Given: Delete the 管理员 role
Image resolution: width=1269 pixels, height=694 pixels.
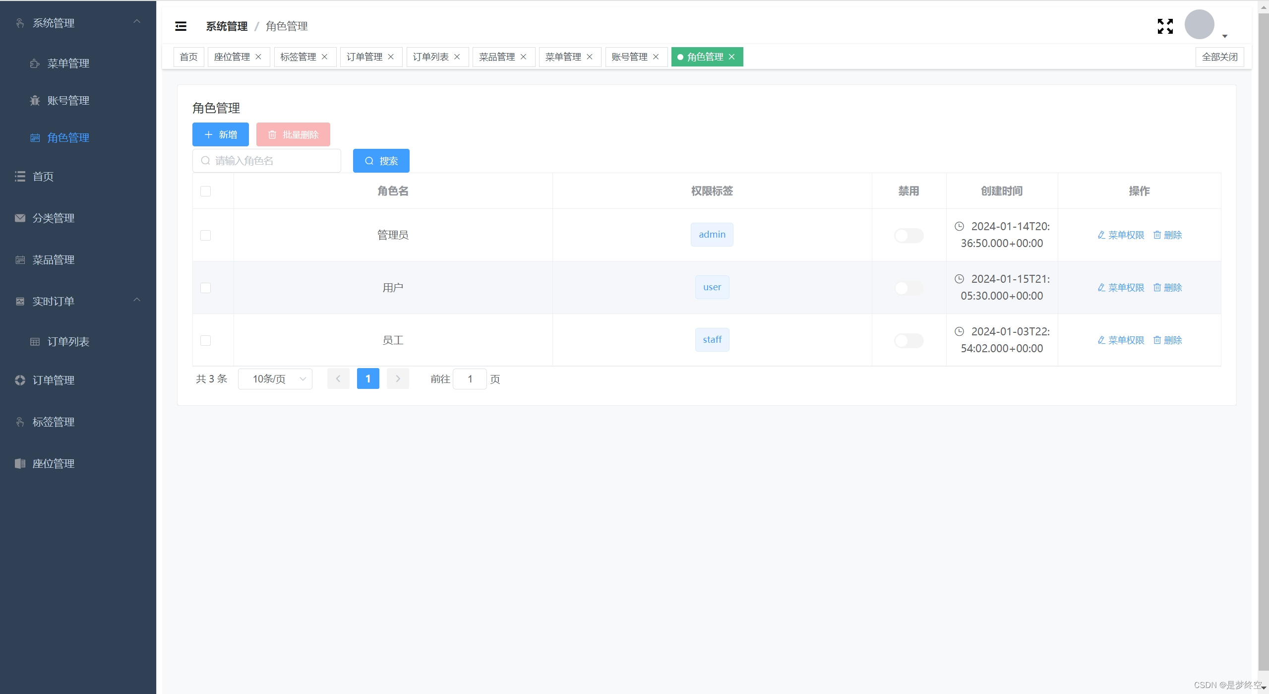Looking at the screenshot, I should [x=1168, y=235].
